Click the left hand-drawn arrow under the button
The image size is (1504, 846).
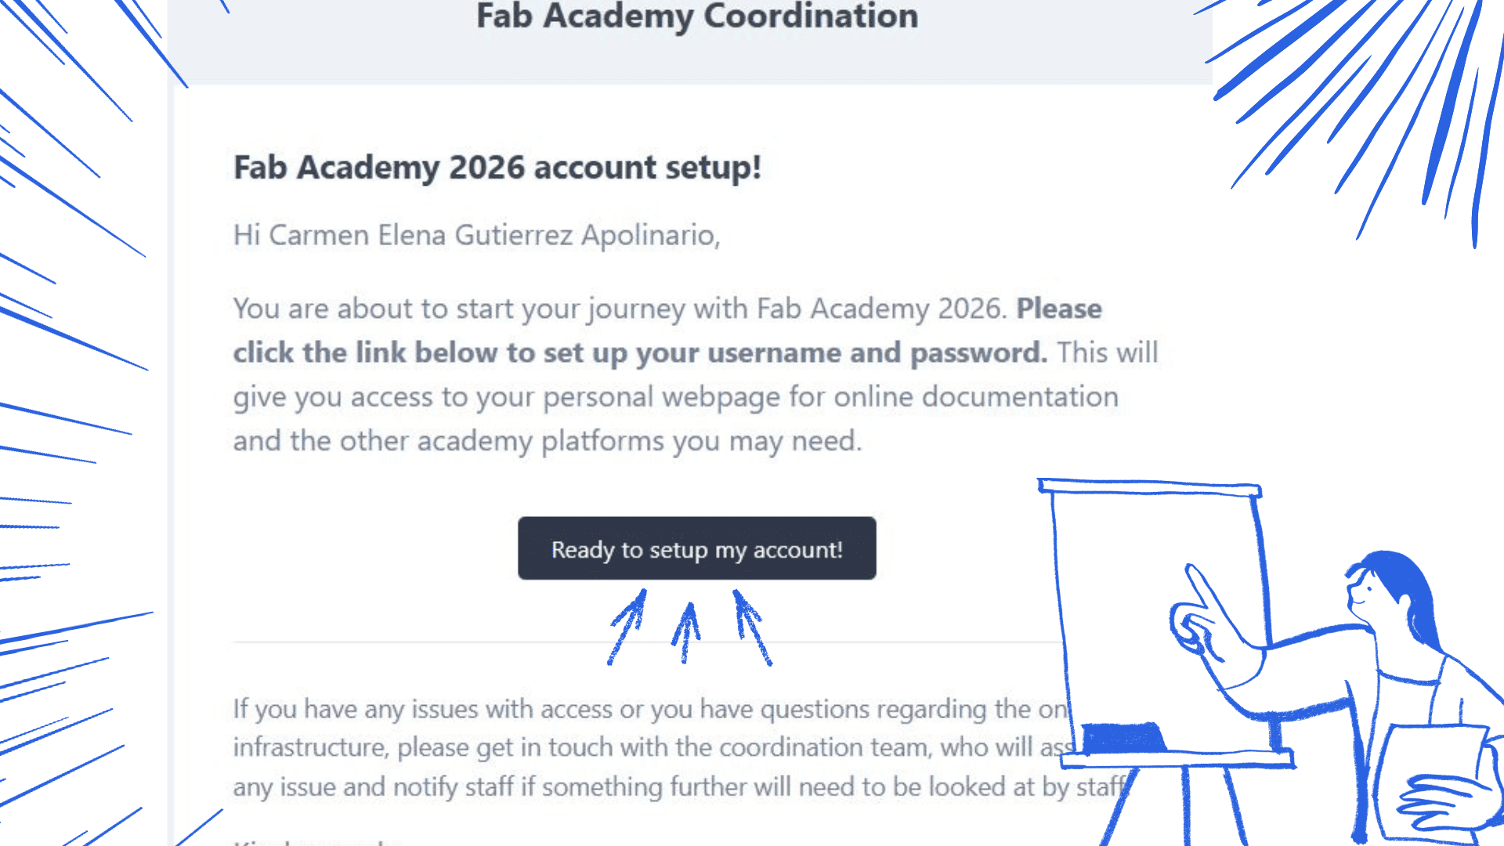click(627, 627)
